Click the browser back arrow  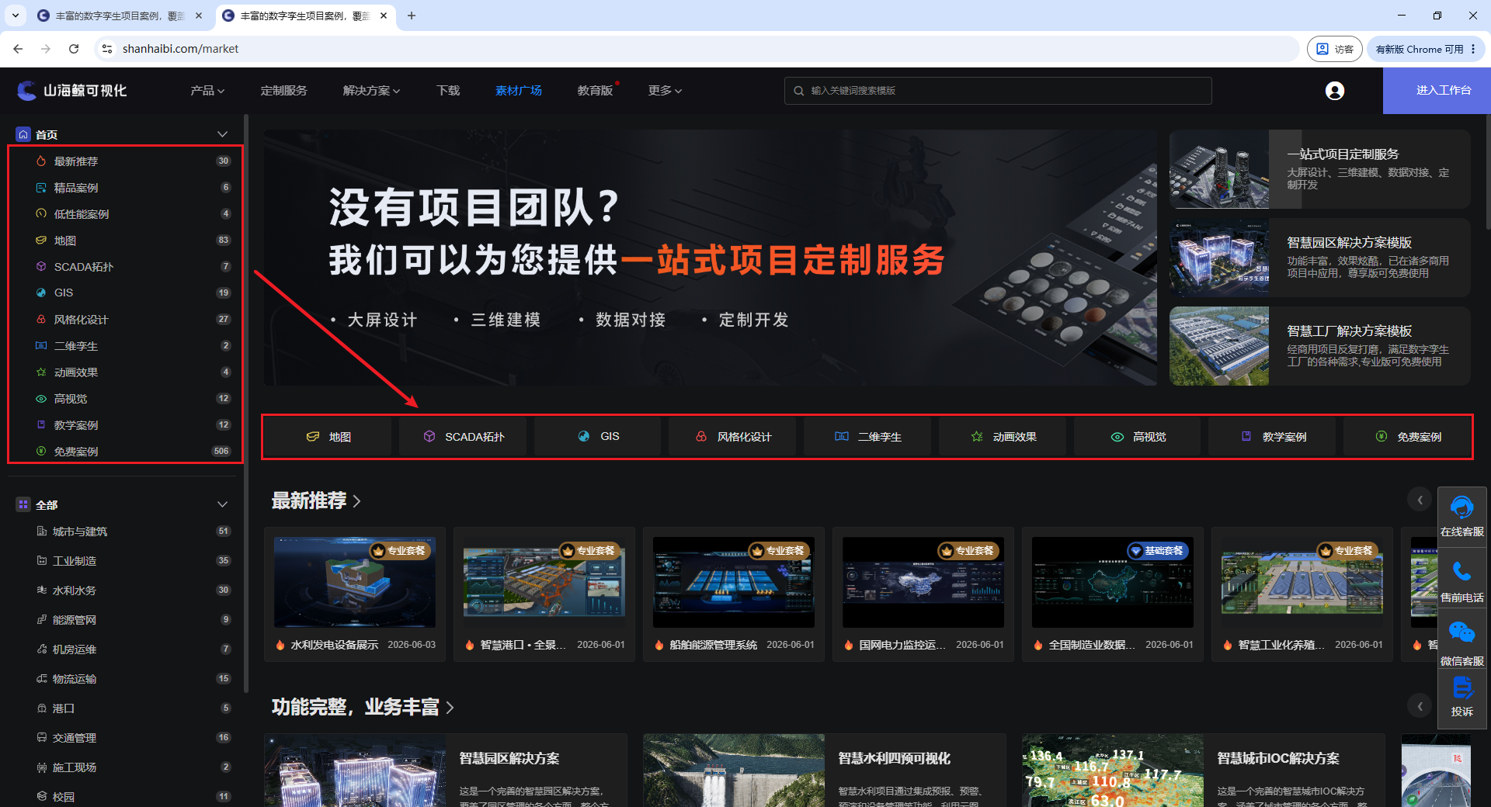[x=18, y=49]
